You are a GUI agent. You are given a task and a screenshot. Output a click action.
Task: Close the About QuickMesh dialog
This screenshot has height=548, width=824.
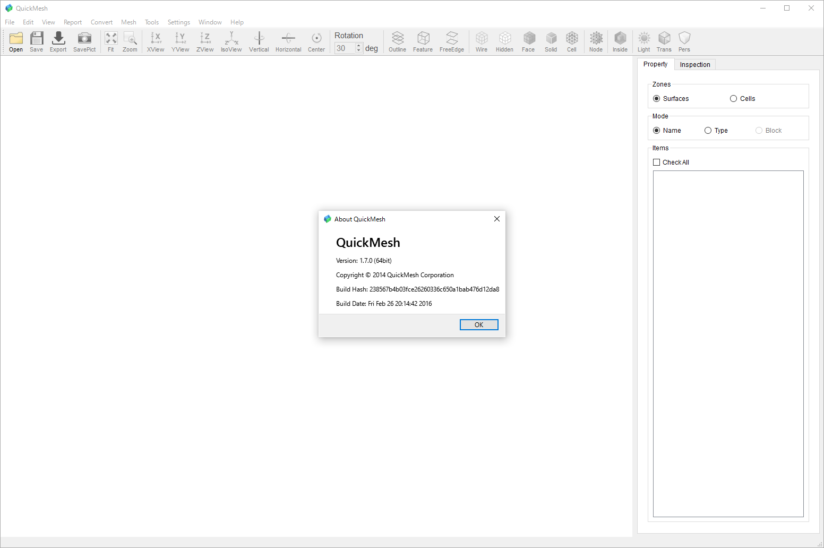(497, 219)
